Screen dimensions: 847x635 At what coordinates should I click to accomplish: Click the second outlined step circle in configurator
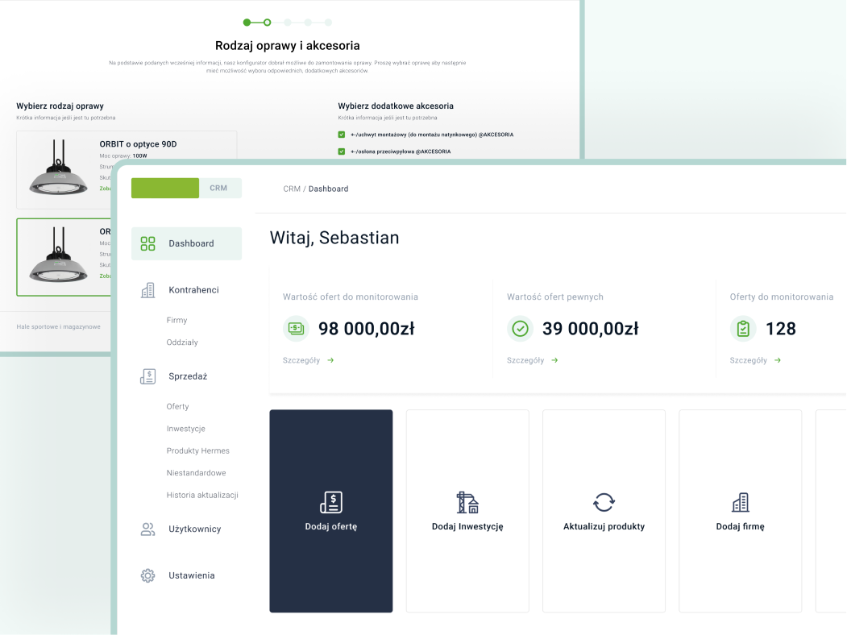tap(267, 22)
